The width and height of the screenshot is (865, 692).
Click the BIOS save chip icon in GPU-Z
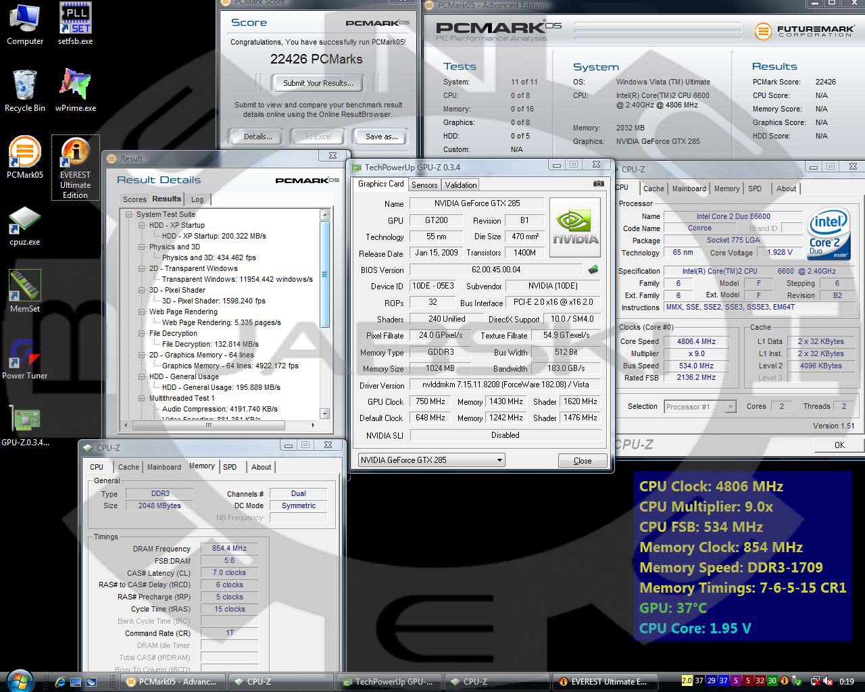tap(593, 270)
